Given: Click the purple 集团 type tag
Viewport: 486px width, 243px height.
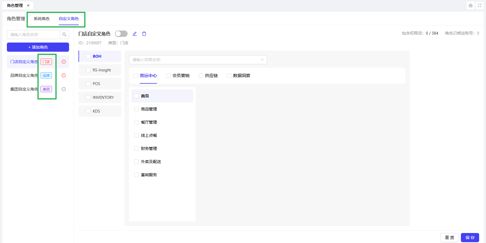Looking at the screenshot, I should (46, 89).
